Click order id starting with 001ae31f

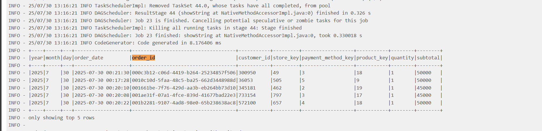tap(184, 95)
